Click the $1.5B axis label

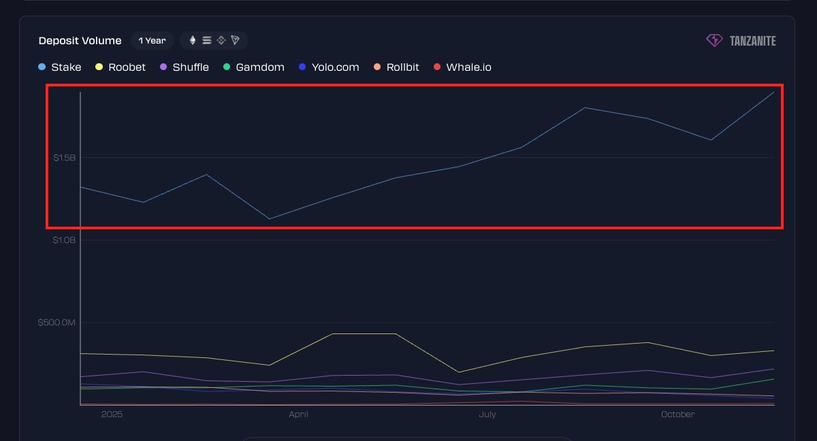point(64,157)
